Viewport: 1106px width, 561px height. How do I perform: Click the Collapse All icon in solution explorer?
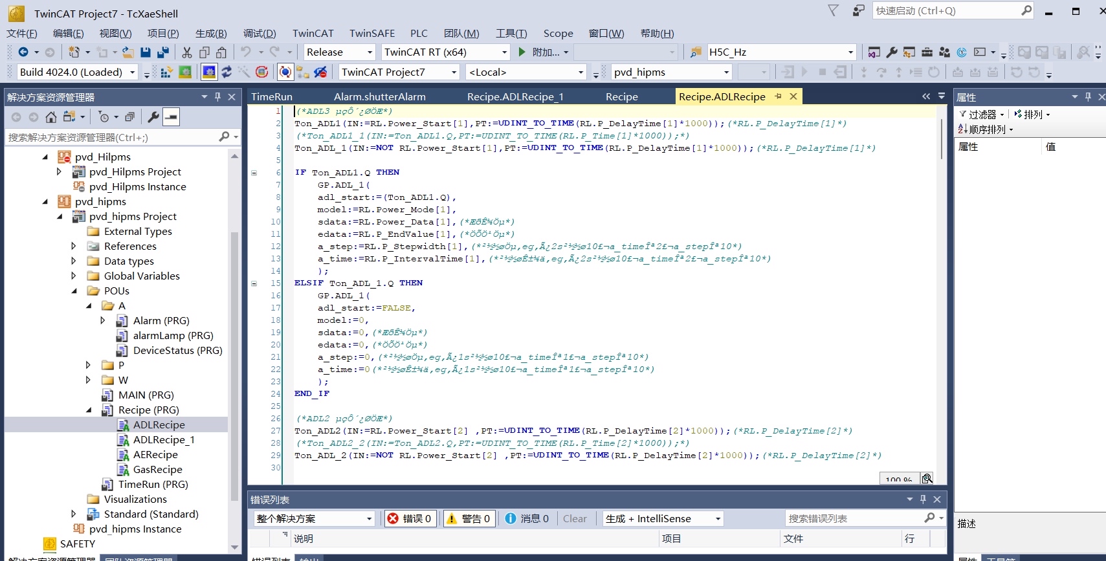tap(129, 117)
